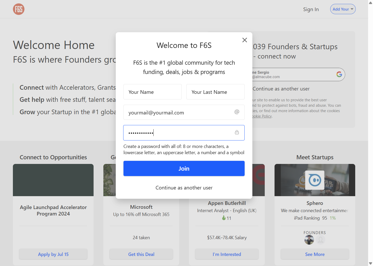Click the placeholder founder avatar under Sphero
Viewport: 373px width, 266px height.
[x=320, y=240]
